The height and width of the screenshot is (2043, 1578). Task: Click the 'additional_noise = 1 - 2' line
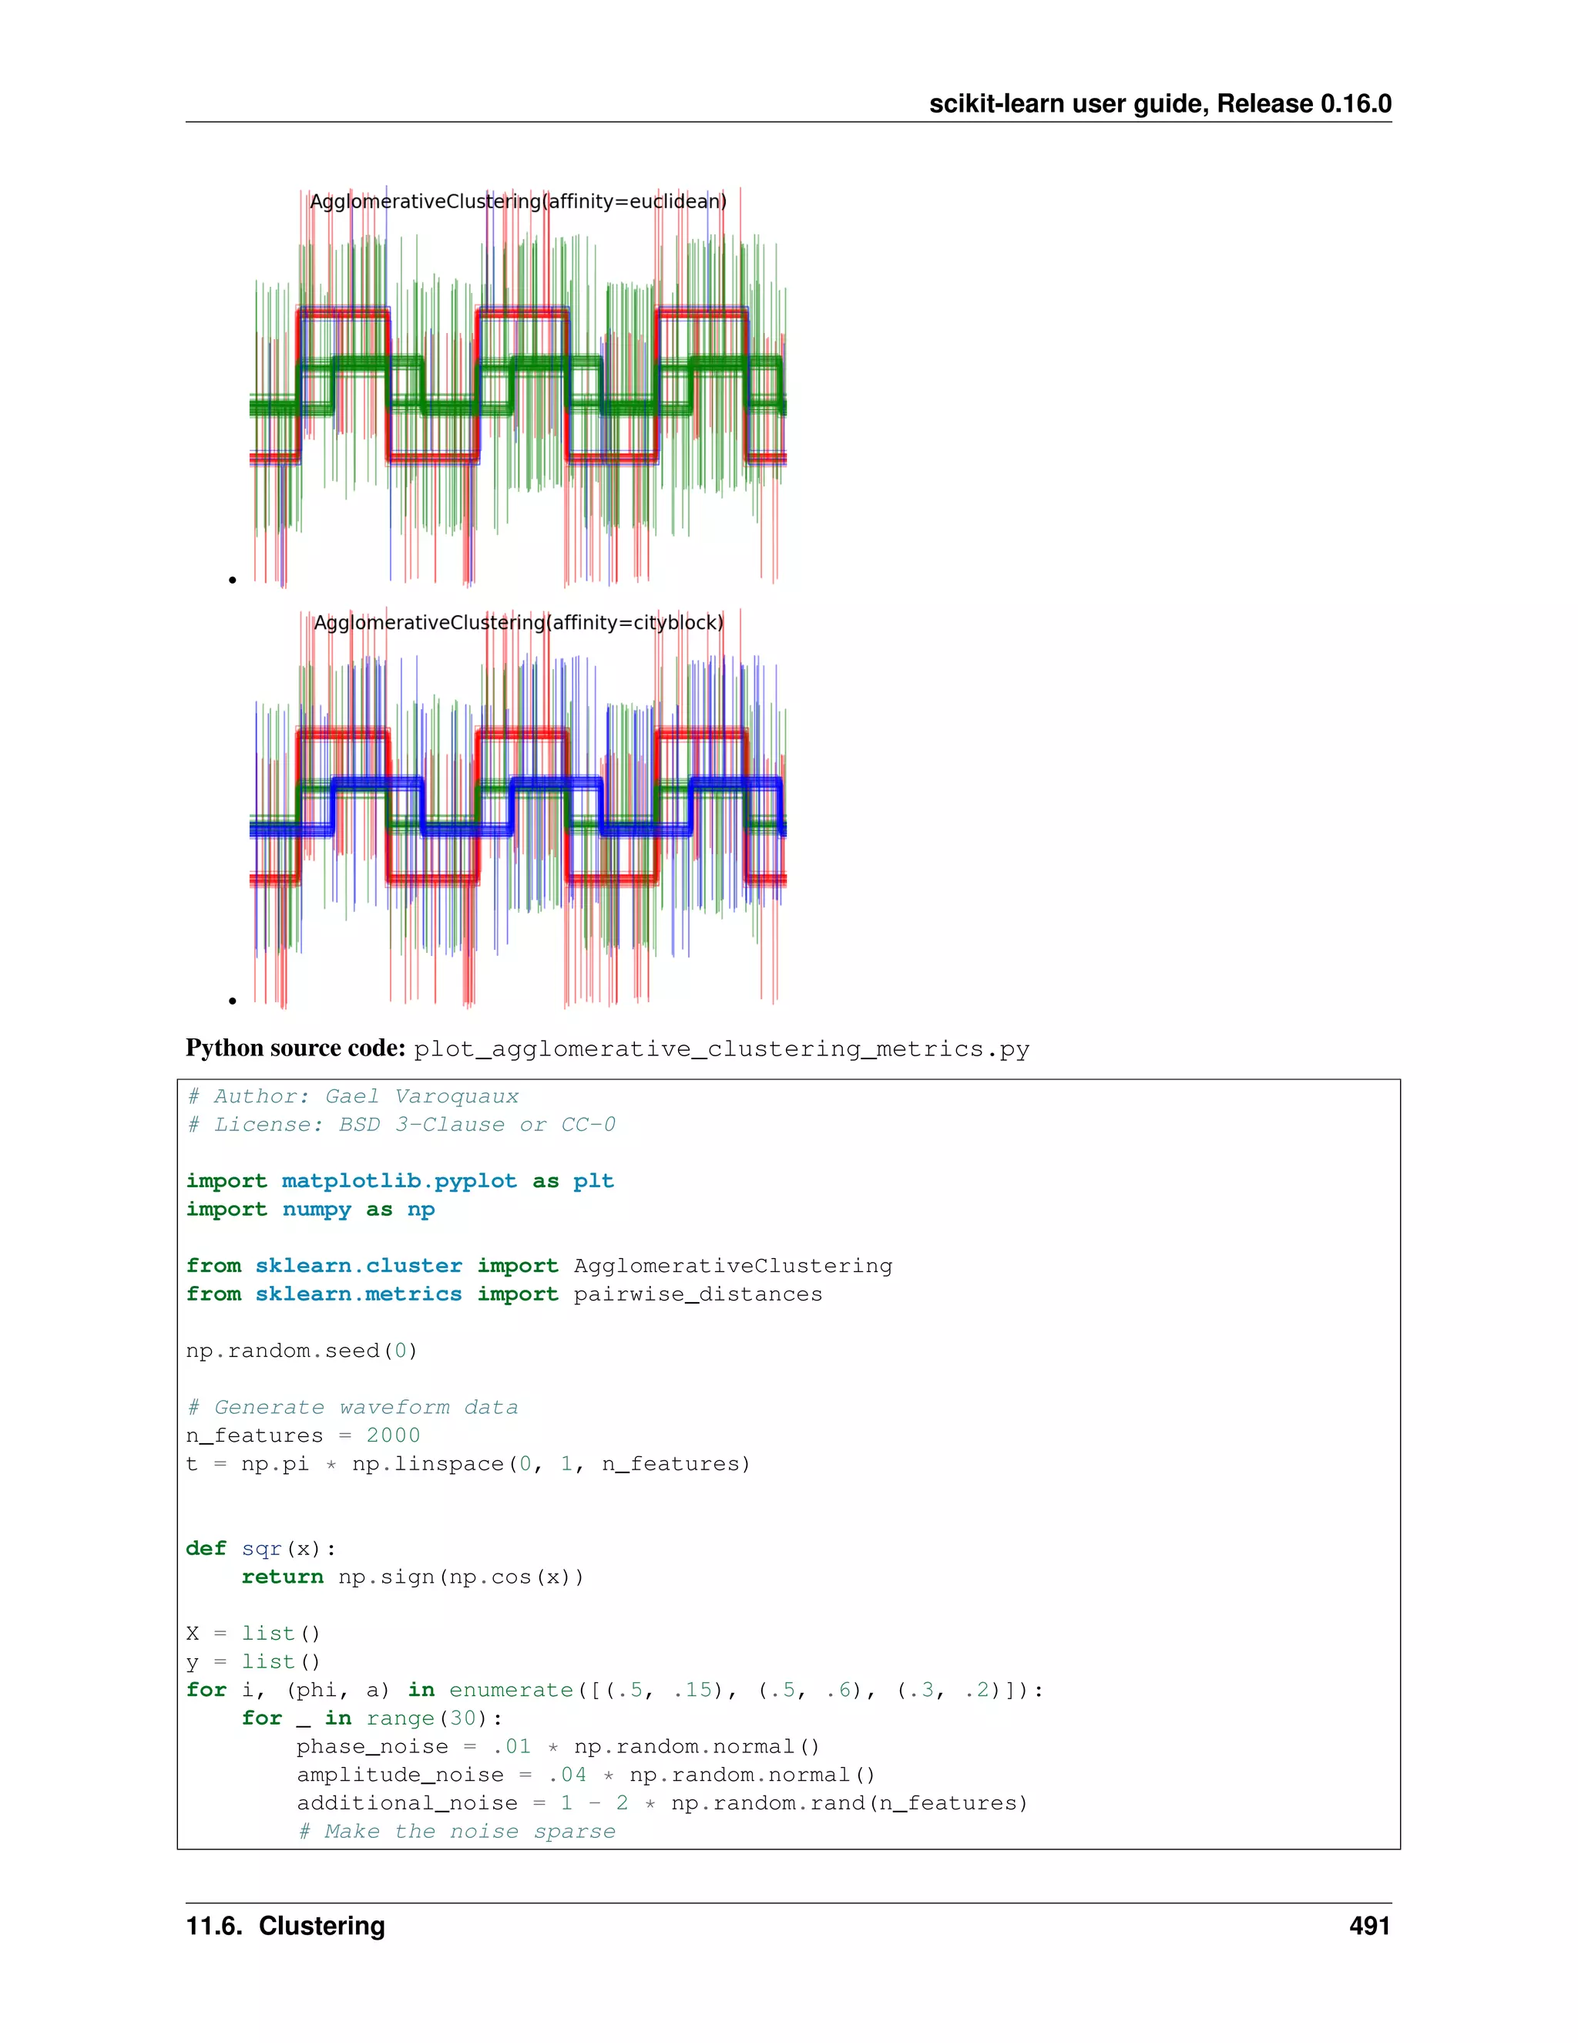(x=662, y=1802)
